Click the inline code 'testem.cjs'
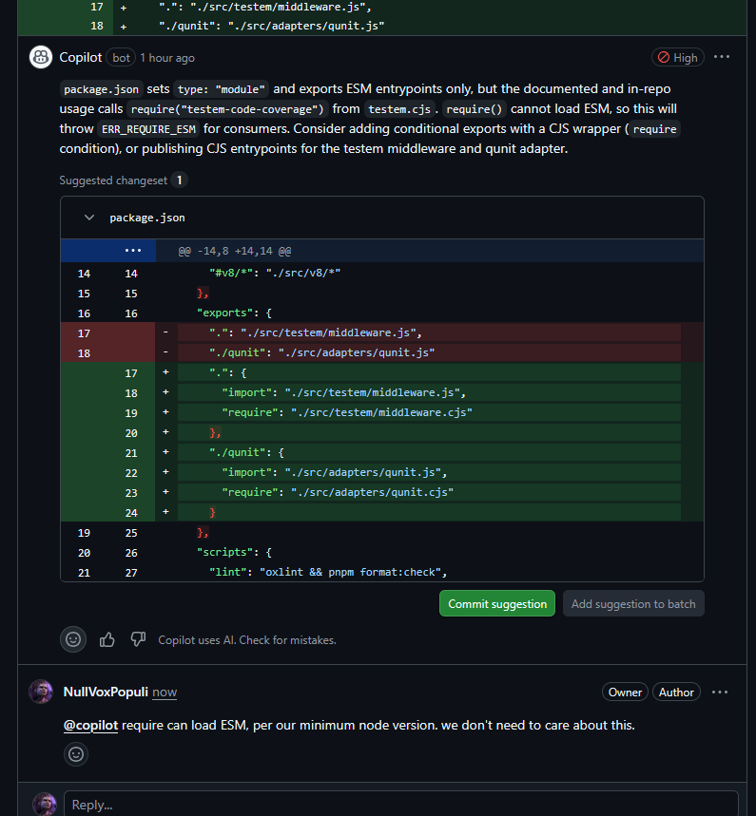Screen dimensions: 756x816 pyautogui.click(x=399, y=109)
